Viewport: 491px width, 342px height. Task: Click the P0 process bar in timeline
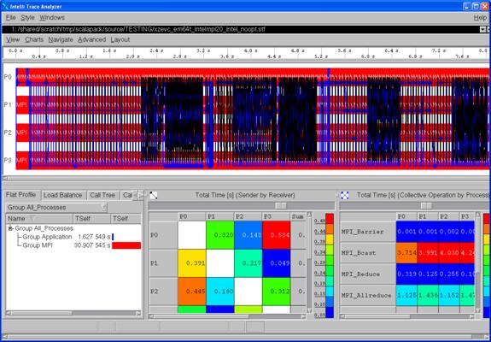[253, 77]
